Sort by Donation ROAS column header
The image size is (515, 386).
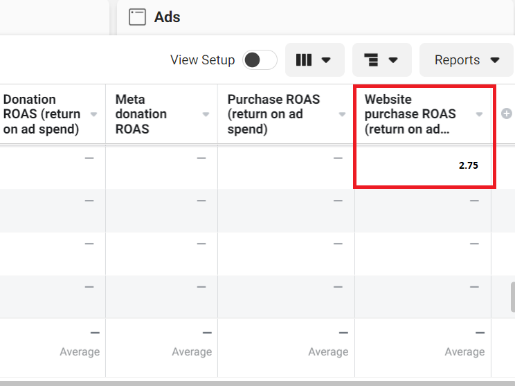pyautogui.click(x=42, y=114)
